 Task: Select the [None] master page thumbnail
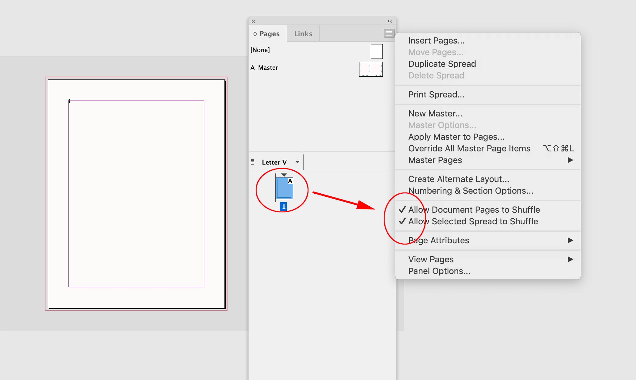pos(377,51)
